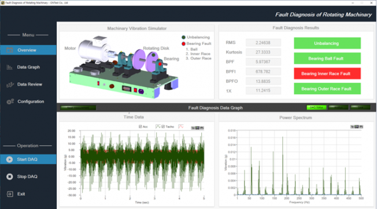Click the Time Data panel title
The image size is (377, 209).
pos(134,117)
